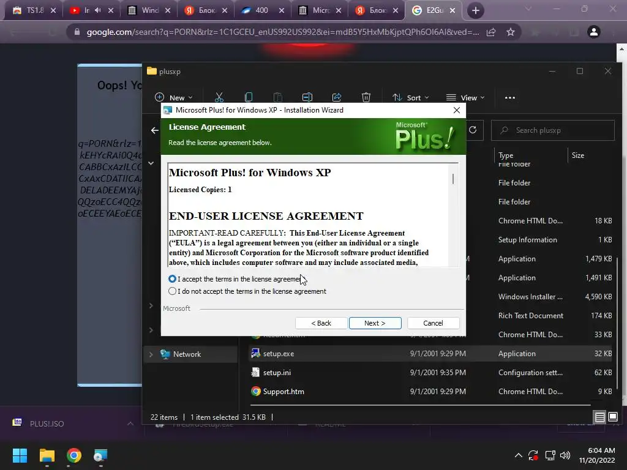Click the Search plusxp field

point(553,130)
